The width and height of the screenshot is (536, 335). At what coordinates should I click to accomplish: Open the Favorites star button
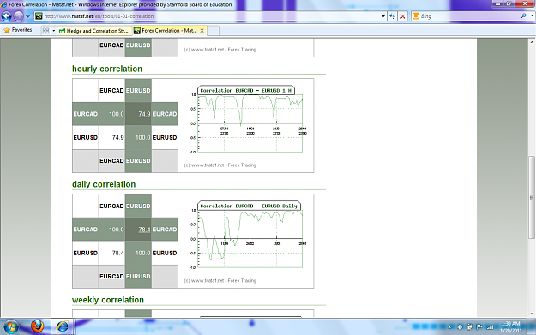click(18, 30)
